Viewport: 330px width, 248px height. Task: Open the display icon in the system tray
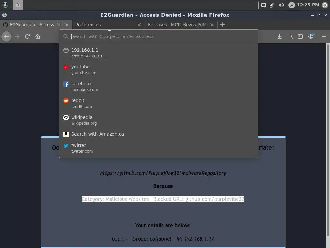pos(264,5)
